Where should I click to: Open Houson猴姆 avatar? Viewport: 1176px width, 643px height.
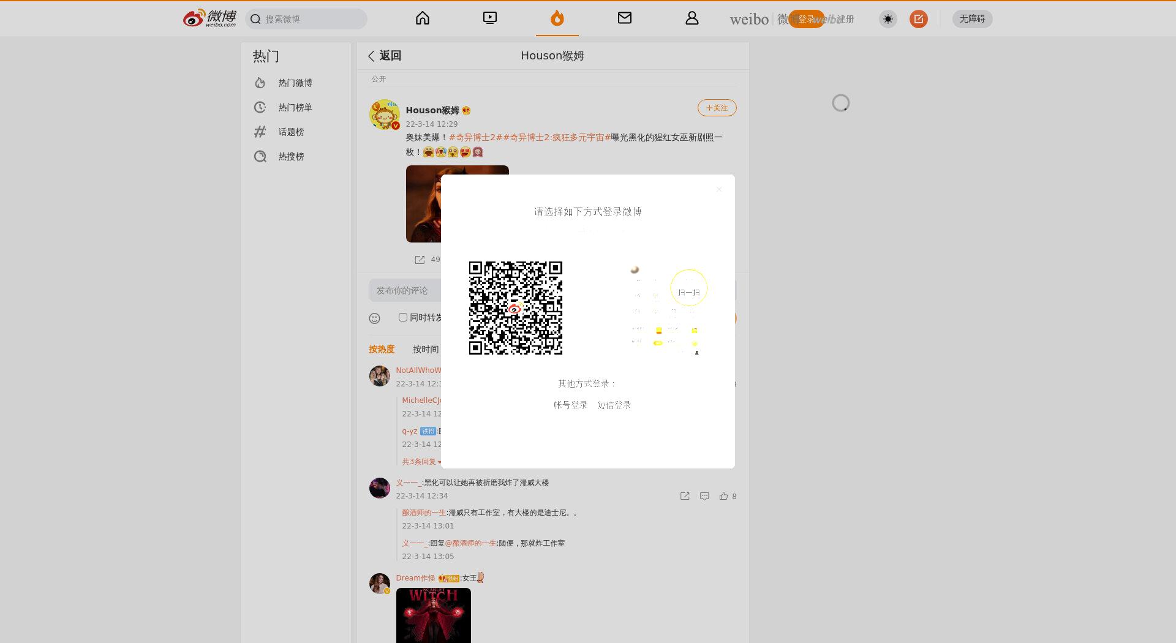(385, 115)
